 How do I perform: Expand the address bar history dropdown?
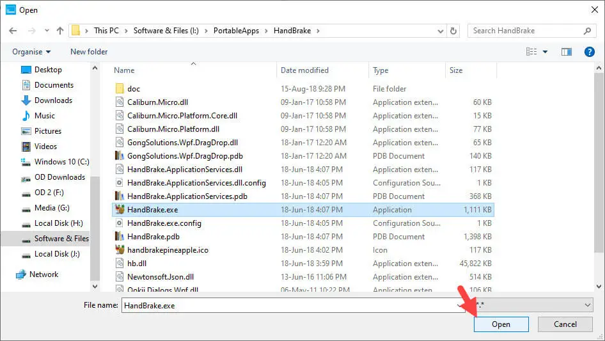click(440, 31)
